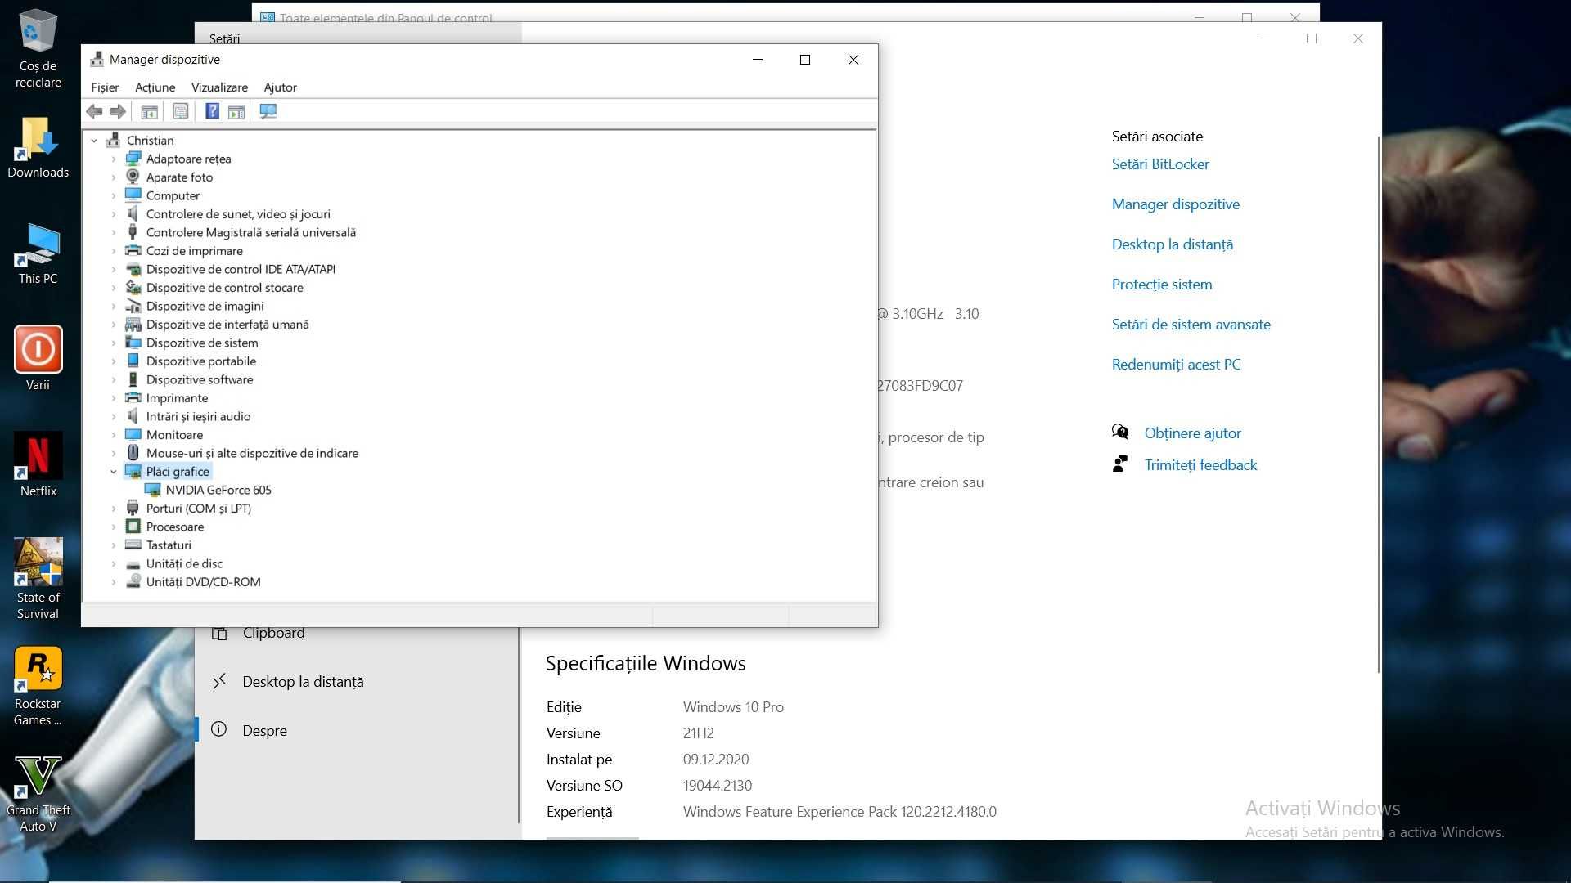The height and width of the screenshot is (883, 1571).
Task: Open the Ajutor menu
Action: tap(280, 87)
